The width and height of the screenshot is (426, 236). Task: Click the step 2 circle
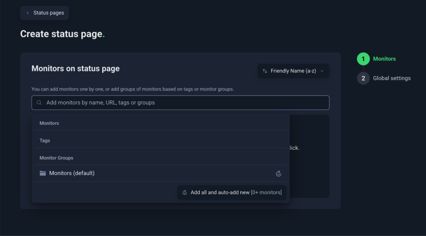pos(363,78)
